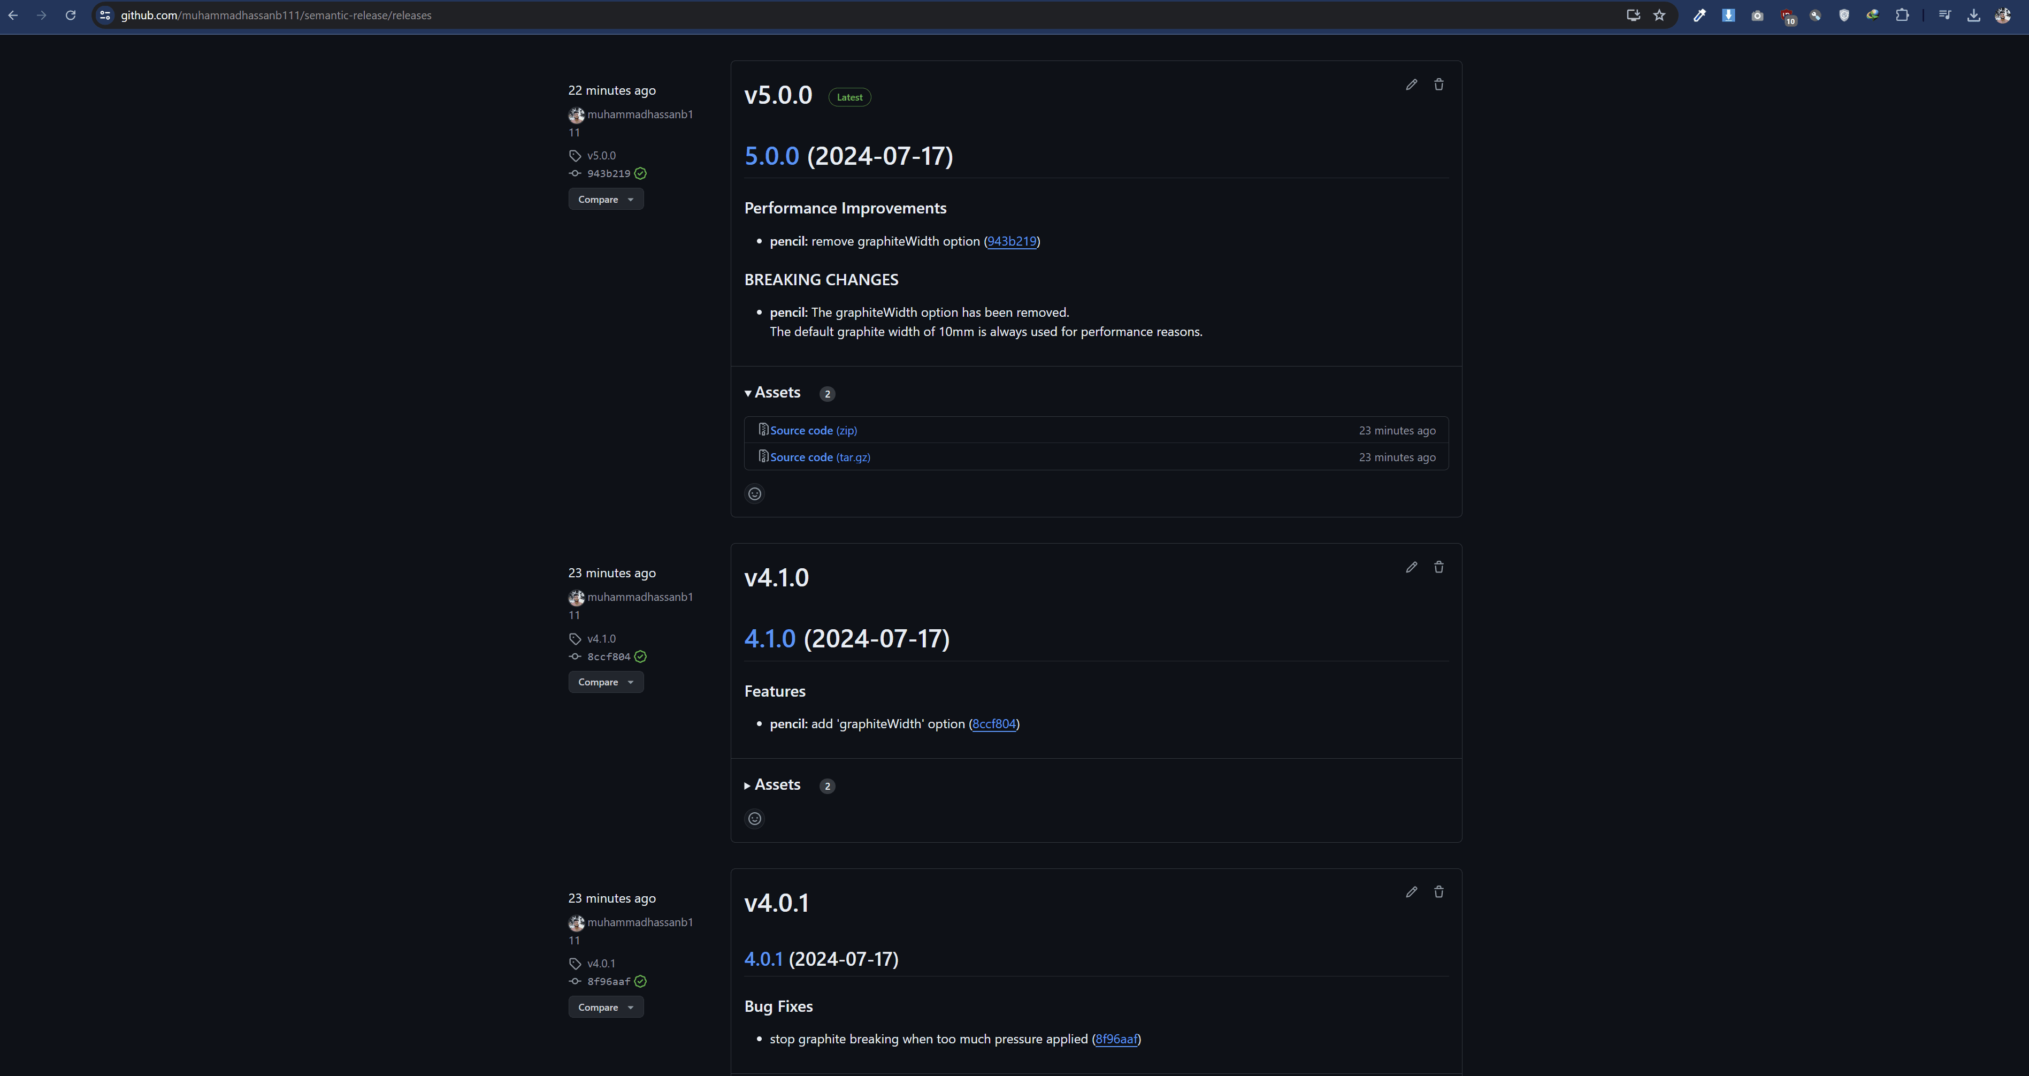
Task: Click the commit icon next to 8ccf804
Action: pos(574,656)
